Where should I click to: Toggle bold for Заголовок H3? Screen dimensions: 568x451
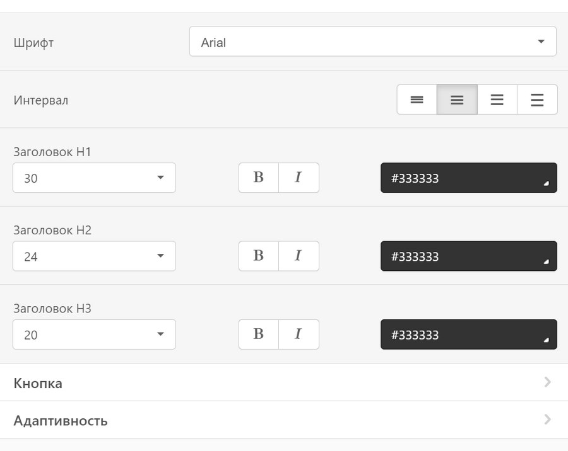point(258,334)
